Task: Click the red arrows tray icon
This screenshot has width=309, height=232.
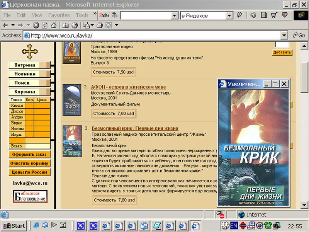Action: [x=243, y=225]
